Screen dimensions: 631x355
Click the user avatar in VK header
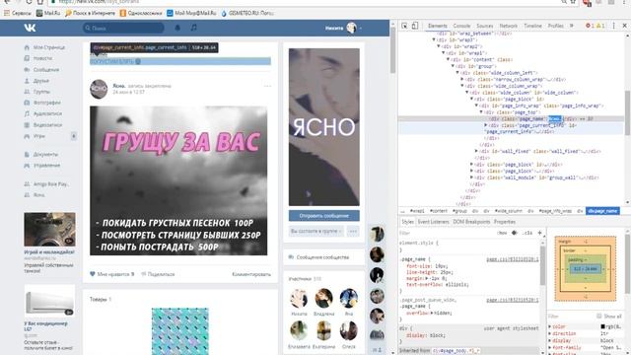tap(352, 28)
